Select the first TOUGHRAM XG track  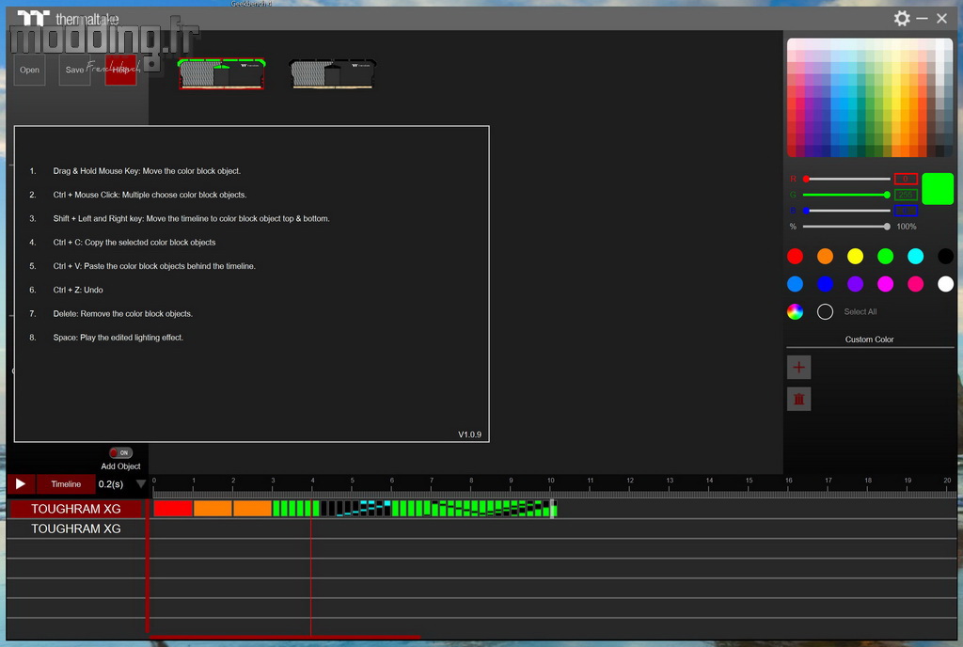[76, 509]
